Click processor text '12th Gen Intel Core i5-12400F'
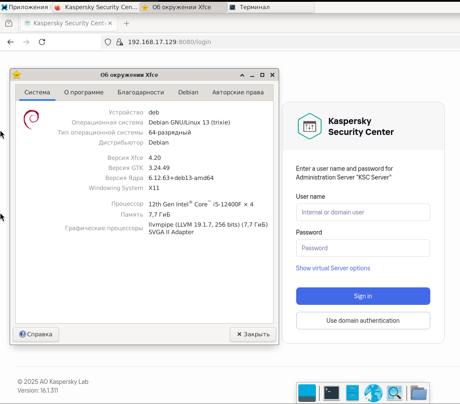 [x=201, y=204]
